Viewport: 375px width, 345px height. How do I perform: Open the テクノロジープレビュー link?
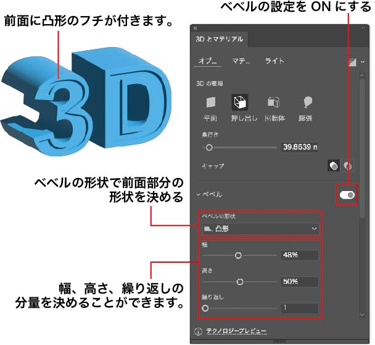(237, 331)
